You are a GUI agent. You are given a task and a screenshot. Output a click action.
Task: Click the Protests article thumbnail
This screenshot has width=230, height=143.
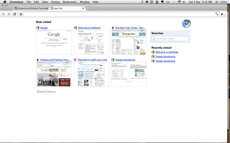point(54,74)
